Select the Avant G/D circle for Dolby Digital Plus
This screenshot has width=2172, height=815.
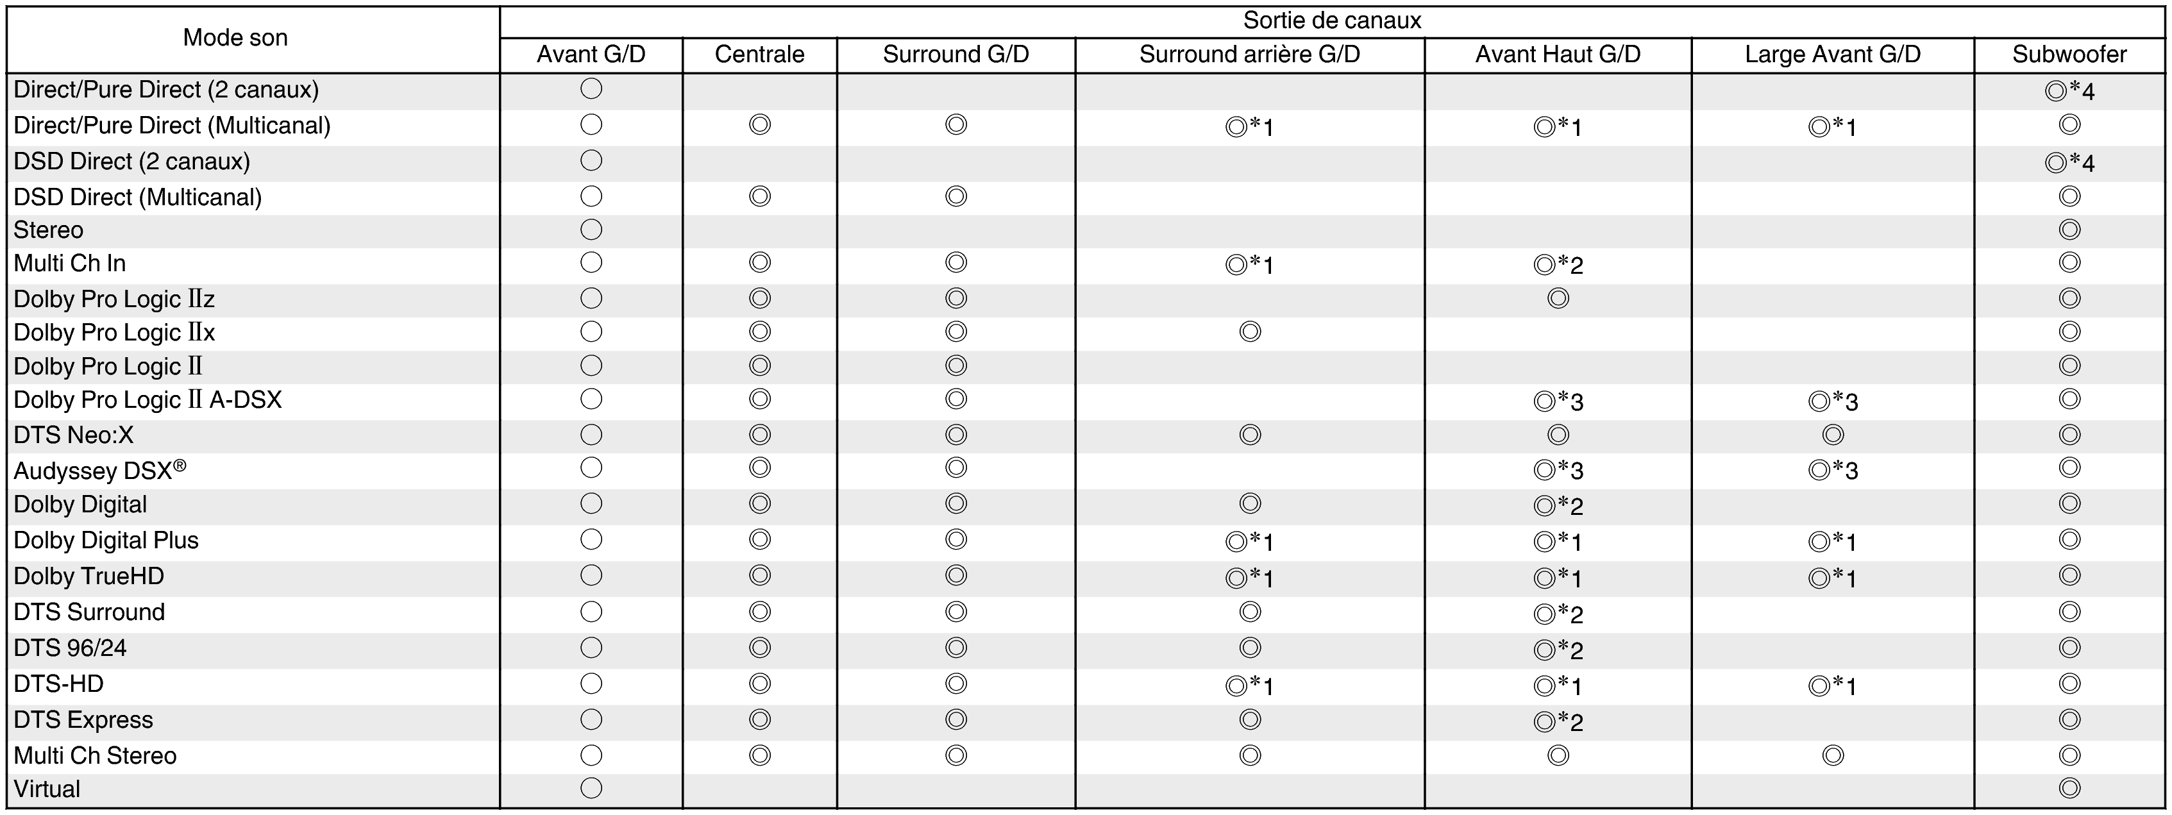click(591, 539)
